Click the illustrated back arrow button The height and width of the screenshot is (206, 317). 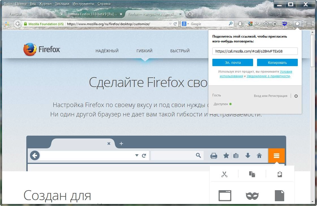click(35, 156)
